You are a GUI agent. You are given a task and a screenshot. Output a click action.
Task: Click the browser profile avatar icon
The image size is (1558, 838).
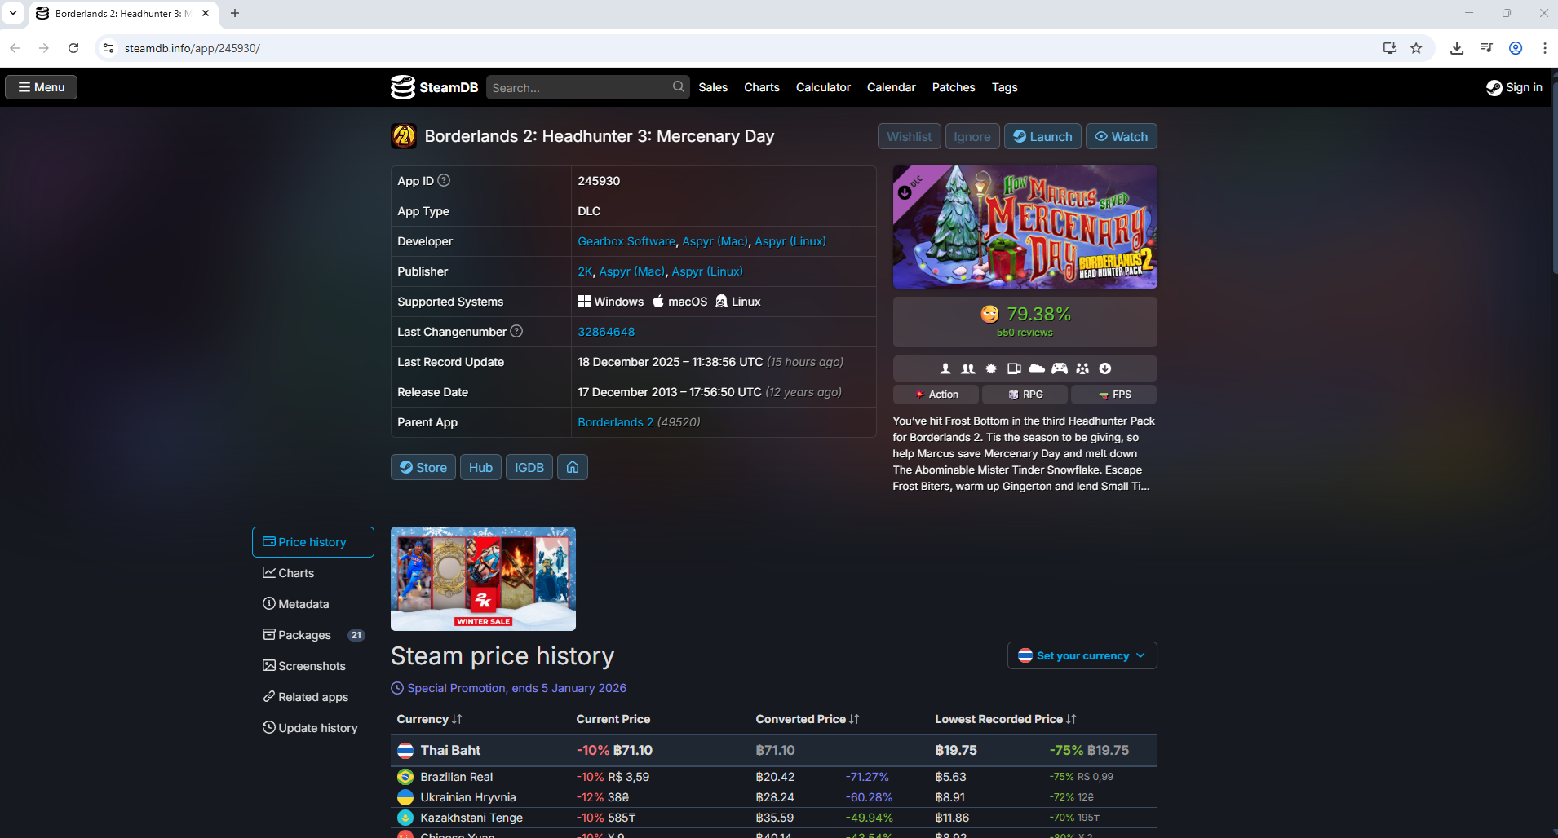coord(1516,48)
